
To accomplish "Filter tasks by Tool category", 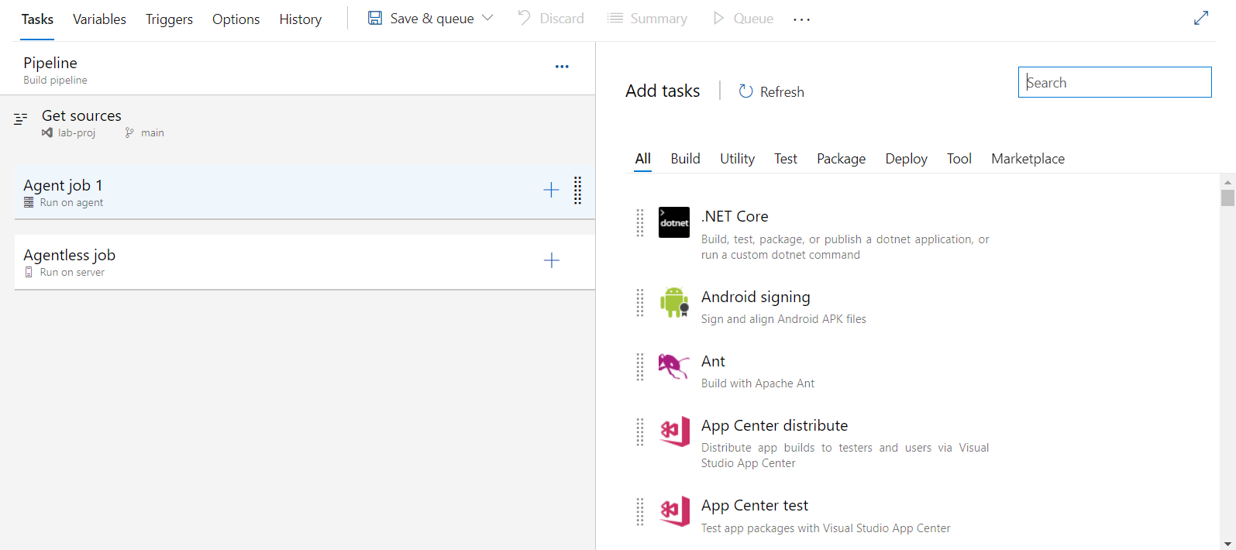I will click(x=959, y=159).
